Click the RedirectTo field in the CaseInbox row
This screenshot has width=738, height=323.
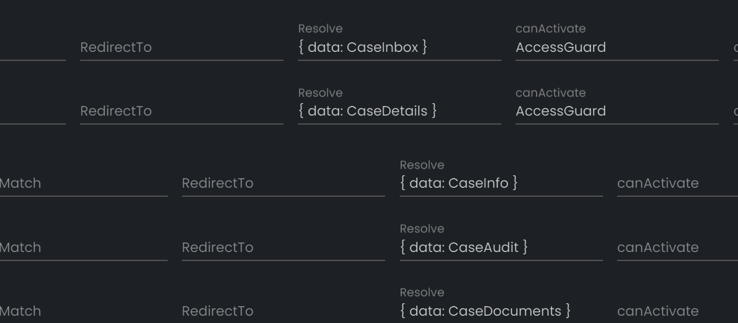point(182,48)
